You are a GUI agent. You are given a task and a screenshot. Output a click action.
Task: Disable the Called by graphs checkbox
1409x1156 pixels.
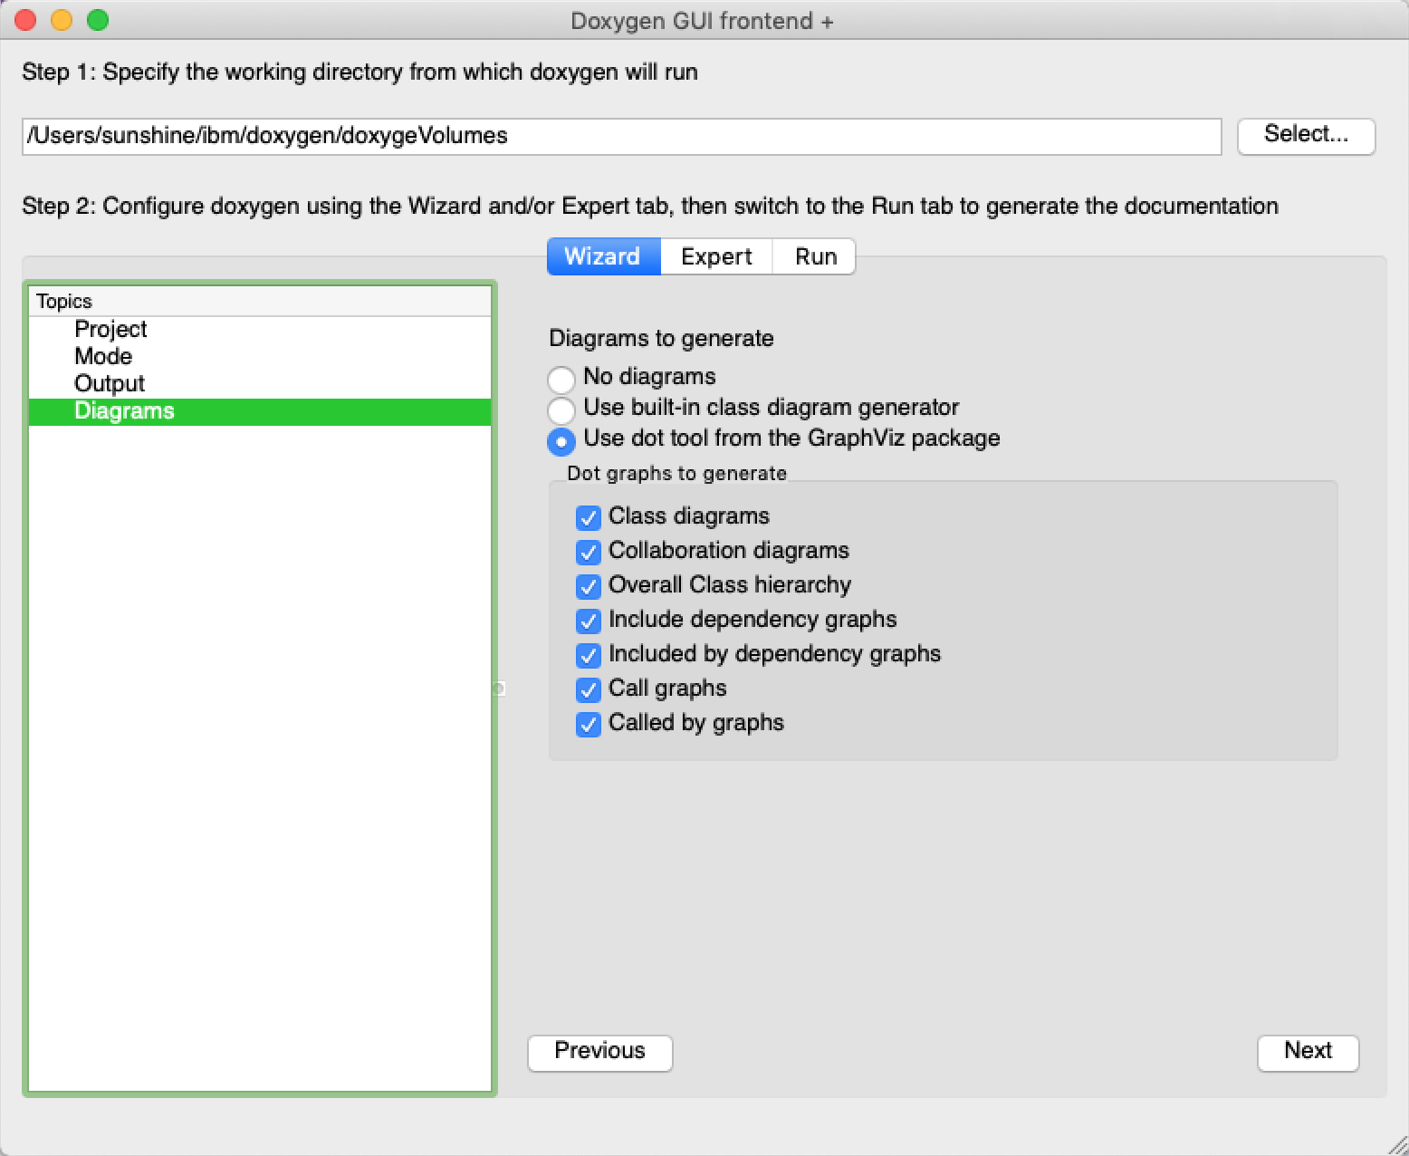point(589,724)
